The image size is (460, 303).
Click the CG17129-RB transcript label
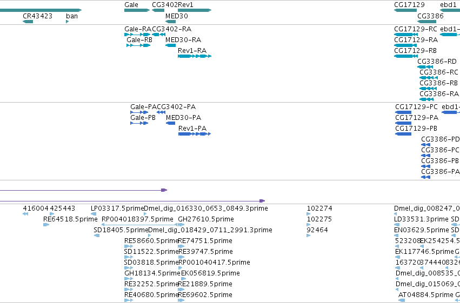416,51
